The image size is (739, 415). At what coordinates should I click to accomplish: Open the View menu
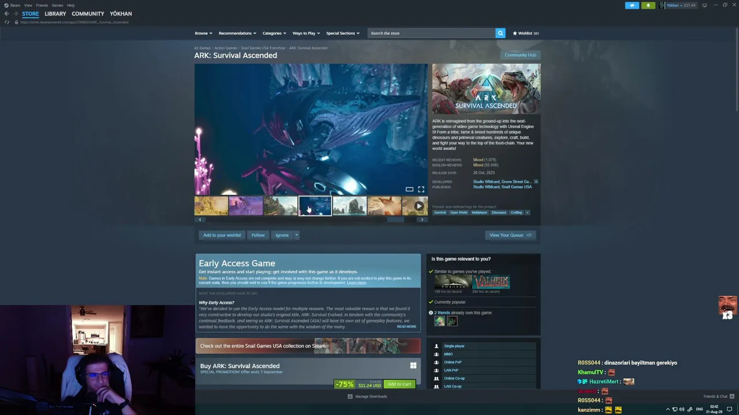tap(28, 5)
